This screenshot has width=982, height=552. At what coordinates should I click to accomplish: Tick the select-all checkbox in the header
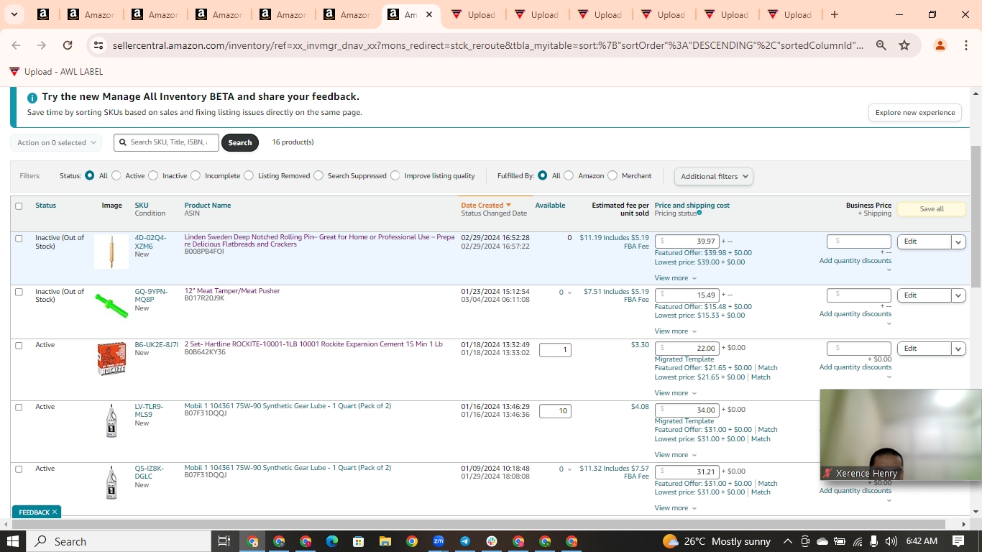pos(19,206)
